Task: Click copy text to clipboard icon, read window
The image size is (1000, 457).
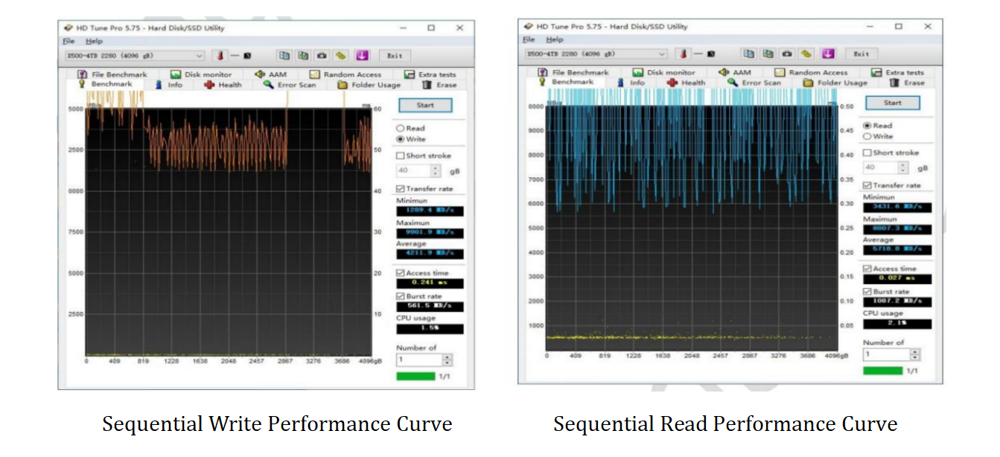Action: point(749,54)
